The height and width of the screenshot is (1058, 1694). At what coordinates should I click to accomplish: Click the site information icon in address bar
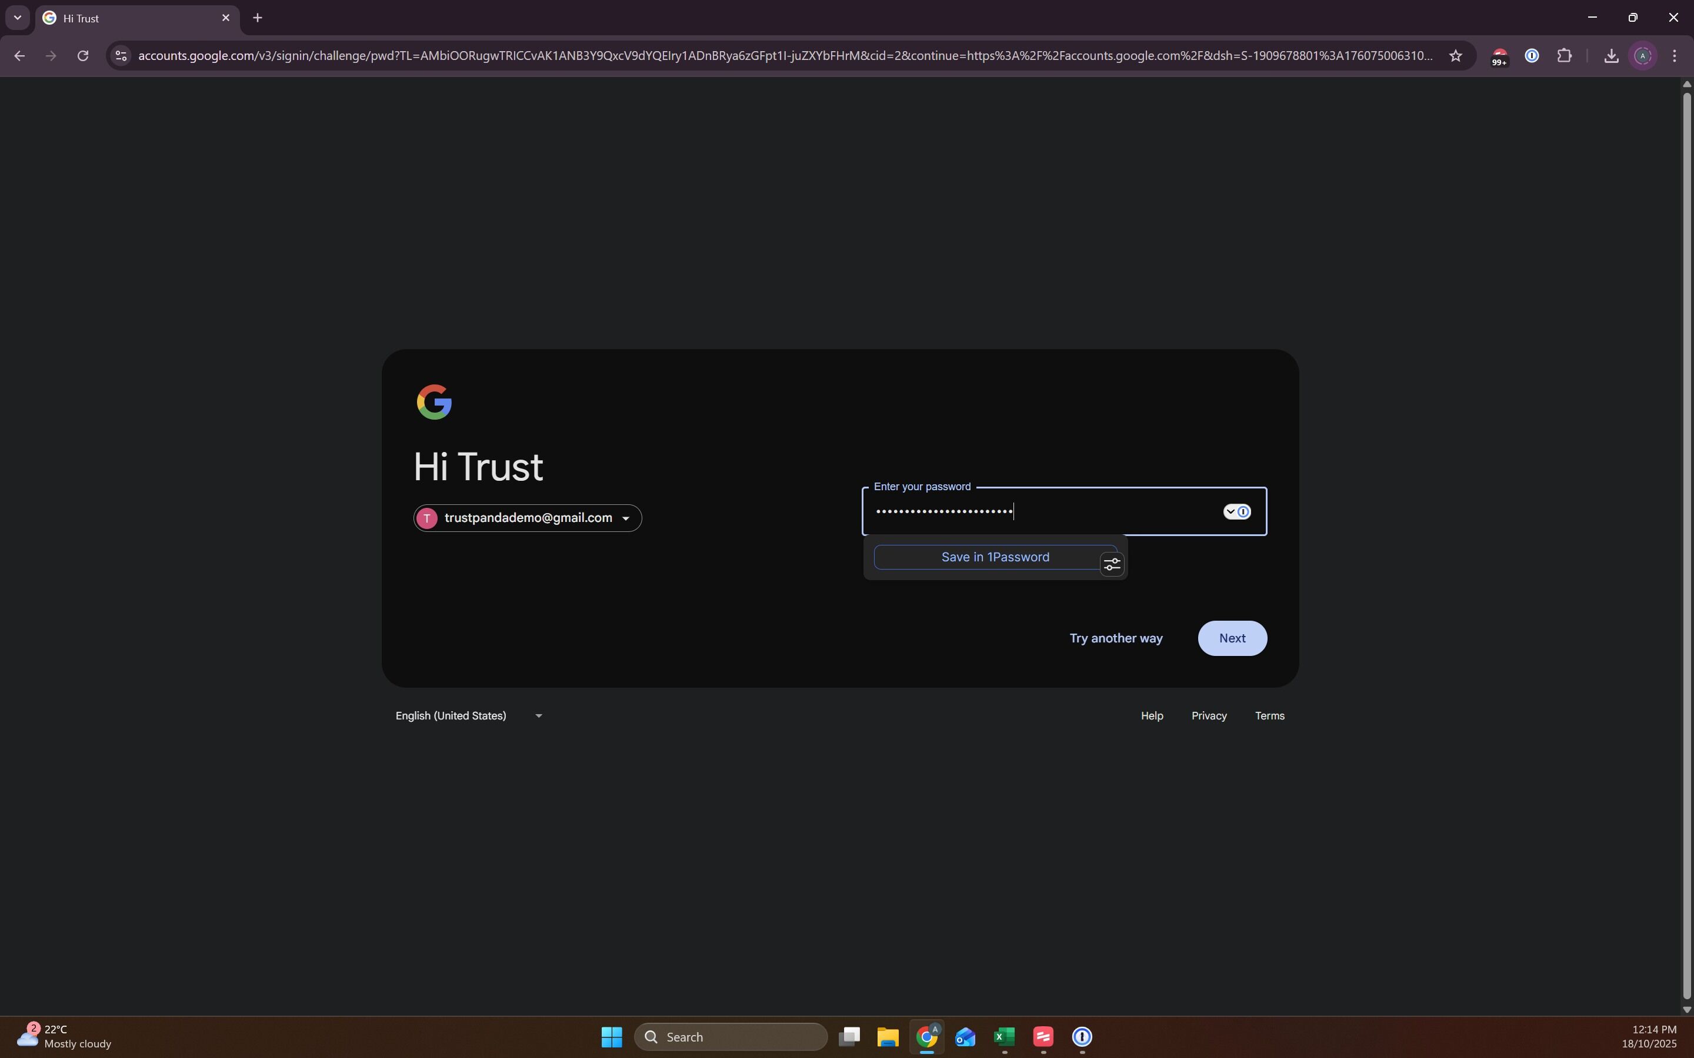121,56
